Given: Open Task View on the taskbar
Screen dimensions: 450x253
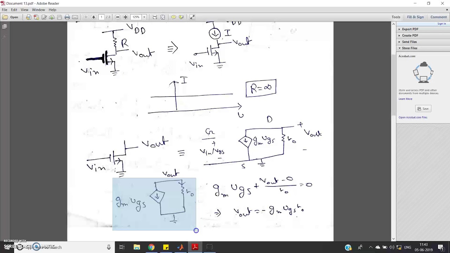Looking at the screenshot, I should pyautogui.click(x=122, y=247).
